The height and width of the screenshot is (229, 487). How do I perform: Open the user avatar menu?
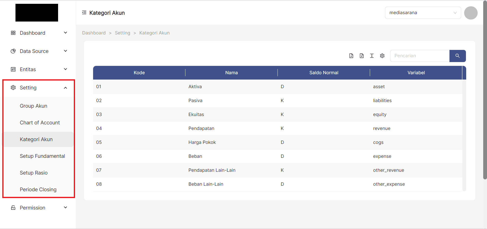click(471, 13)
